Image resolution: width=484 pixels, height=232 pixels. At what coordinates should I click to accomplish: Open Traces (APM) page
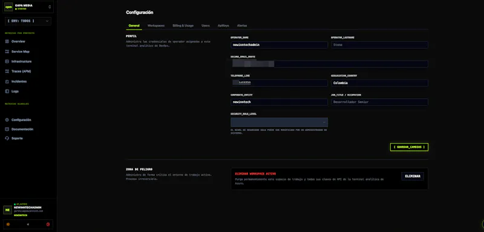(x=21, y=71)
